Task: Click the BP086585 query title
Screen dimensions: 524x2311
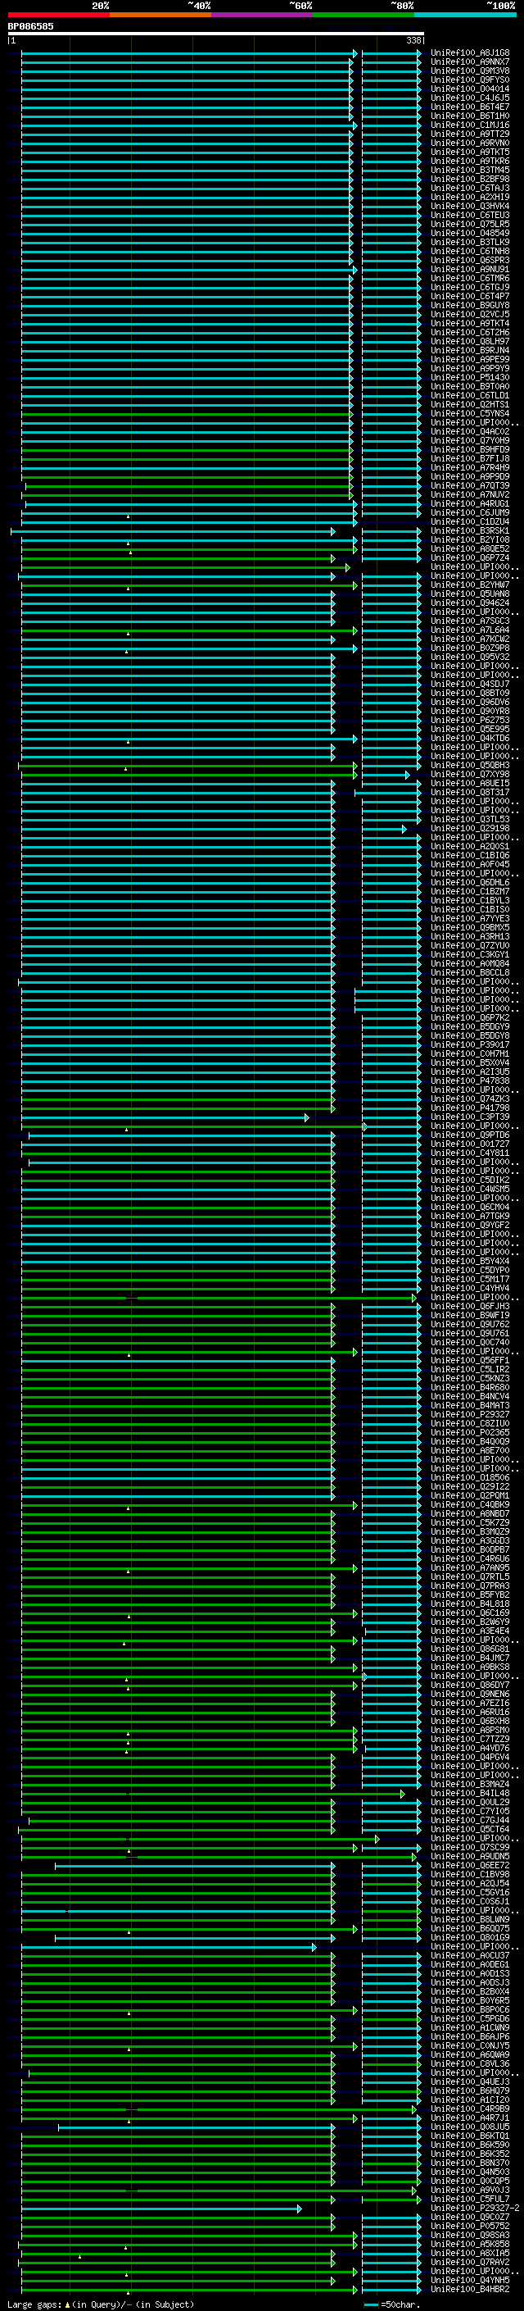Action: pos(30,26)
